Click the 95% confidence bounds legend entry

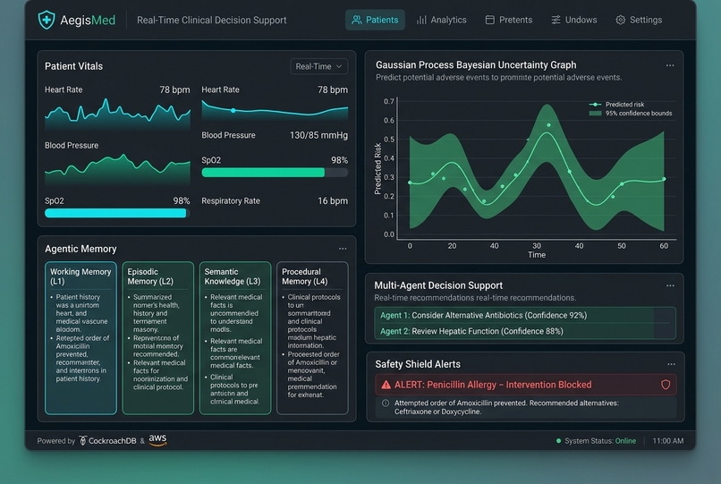[x=631, y=114]
